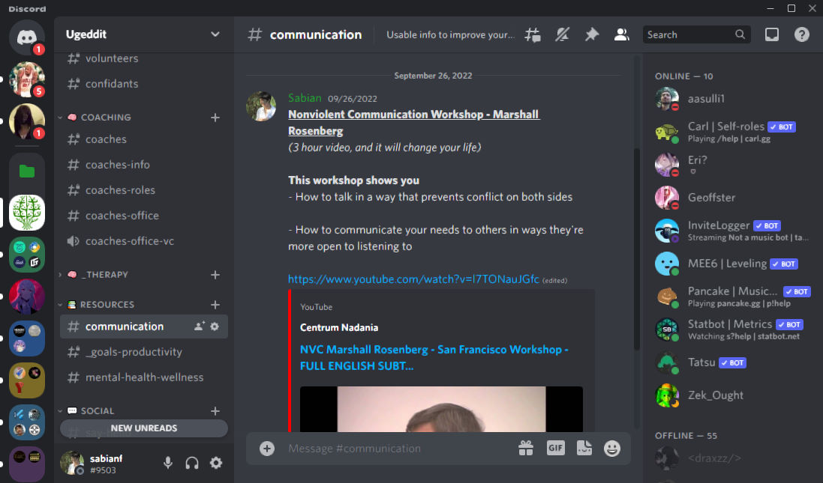
Task: Open the YouTube video URL link
Action: click(x=413, y=279)
